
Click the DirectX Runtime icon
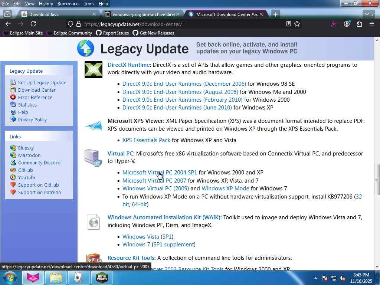coord(93,69)
